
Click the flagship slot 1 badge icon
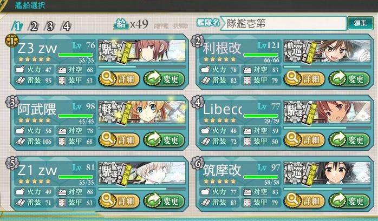12,41
